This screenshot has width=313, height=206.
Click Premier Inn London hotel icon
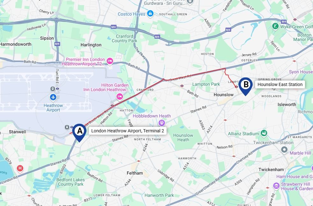pyautogui.click(x=110, y=61)
